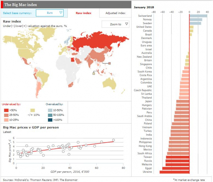Select the Switzerland bar in chart
Image resolution: width=213 pixels, height=182 pixels.
198,16
